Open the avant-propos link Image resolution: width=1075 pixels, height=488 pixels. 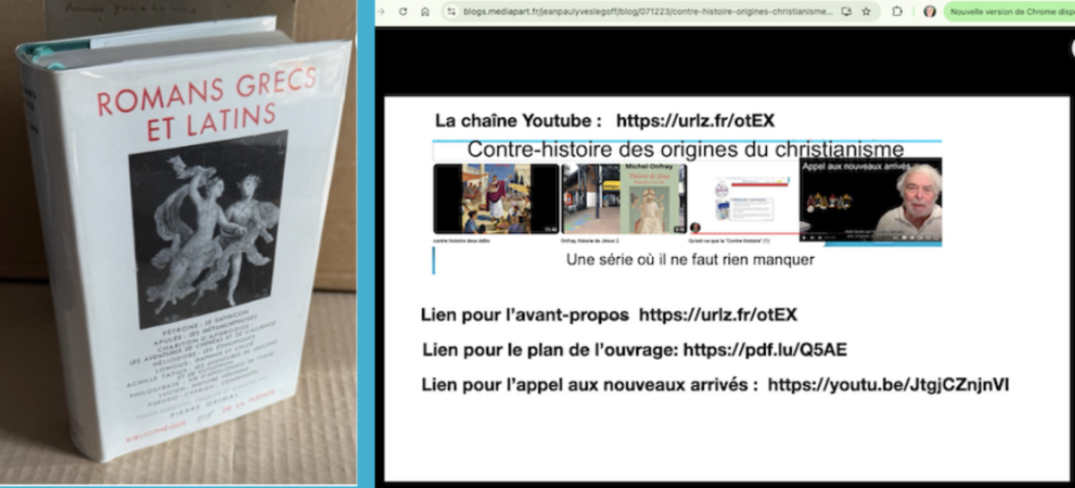[x=718, y=315]
